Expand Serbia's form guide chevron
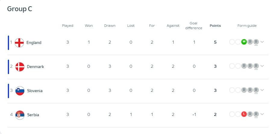The image size is (276, 134). [262, 114]
